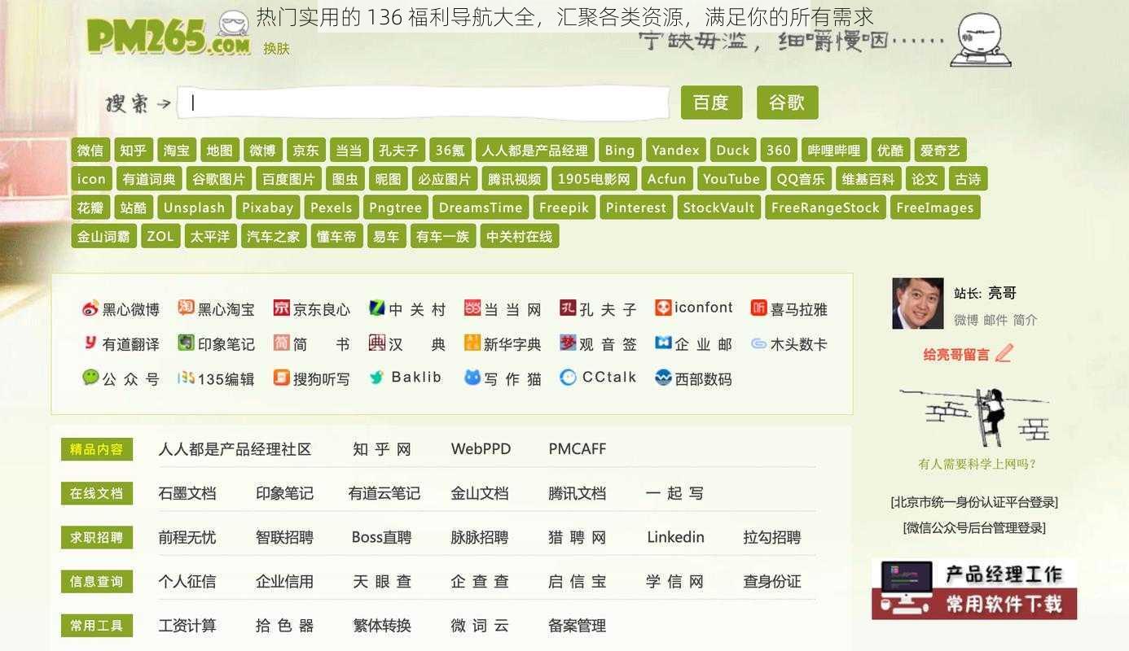Search with the 百度 button

pos(711,103)
